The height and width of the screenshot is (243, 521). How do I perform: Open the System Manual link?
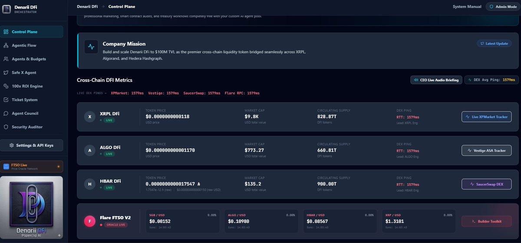click(x=467, y=7)
